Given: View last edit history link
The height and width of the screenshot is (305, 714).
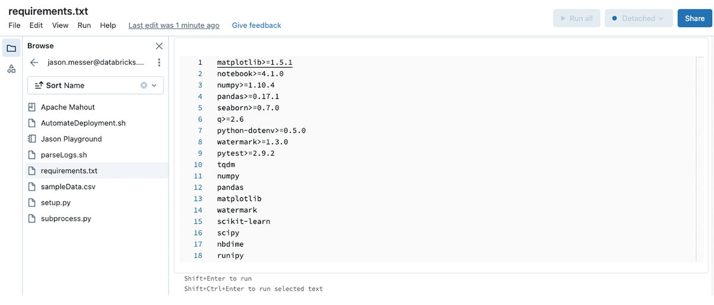Looking at the screenshot, I should pos(174,26).
